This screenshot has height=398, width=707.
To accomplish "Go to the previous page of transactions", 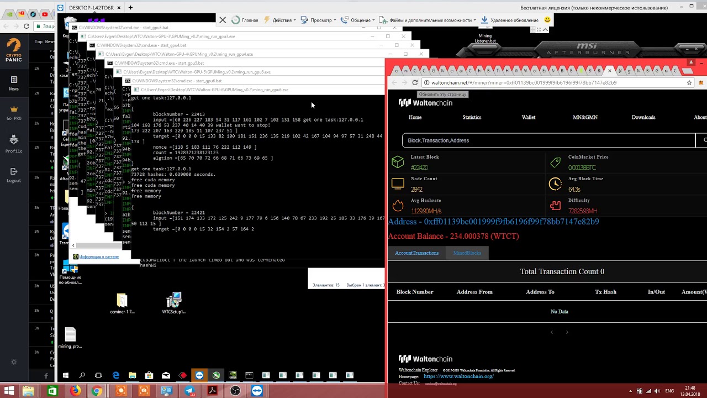I will [551, 332].
